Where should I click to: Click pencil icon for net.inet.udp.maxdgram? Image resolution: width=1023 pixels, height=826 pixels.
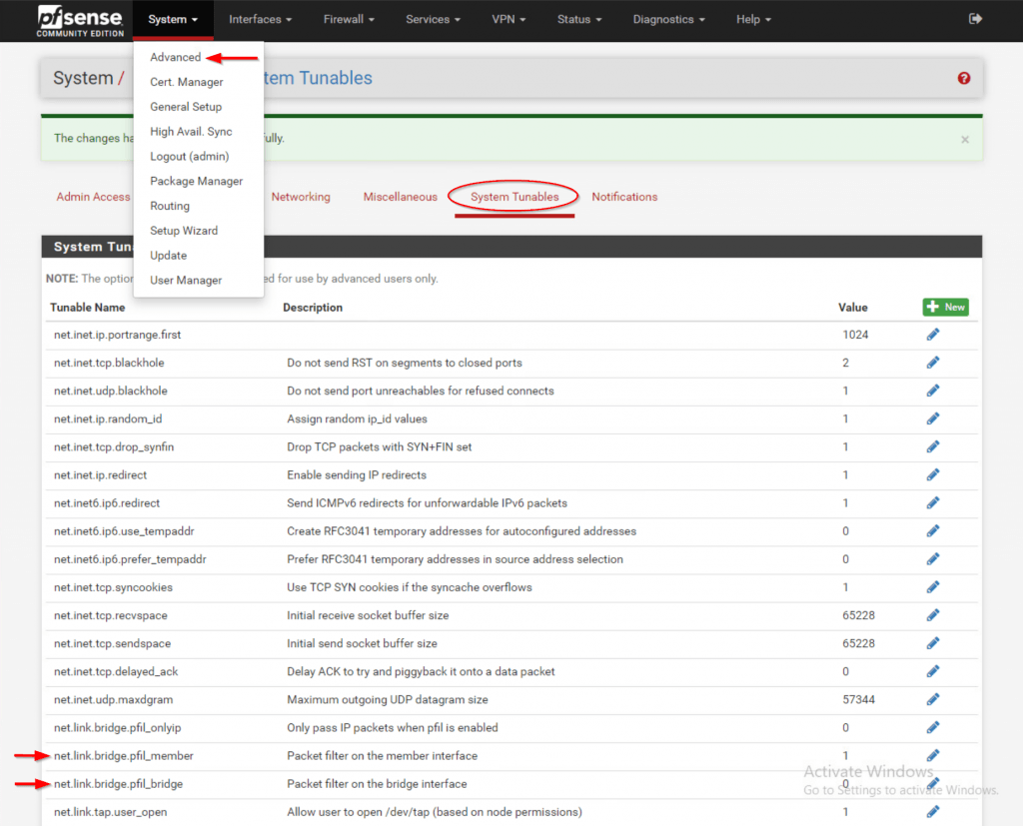point(933,699)
